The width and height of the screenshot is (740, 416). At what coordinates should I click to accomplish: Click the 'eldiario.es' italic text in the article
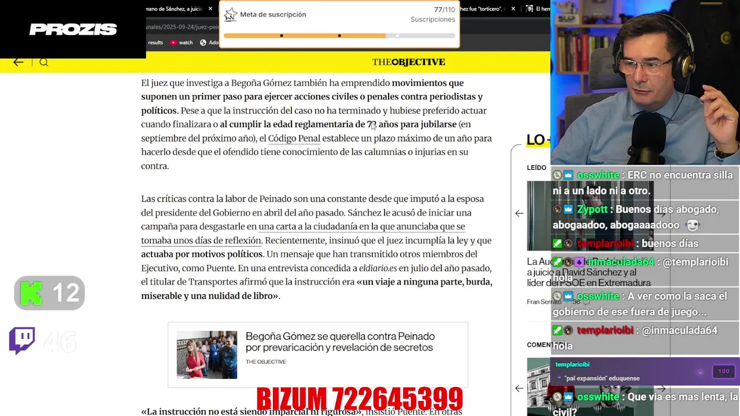(x=378, y=268)
